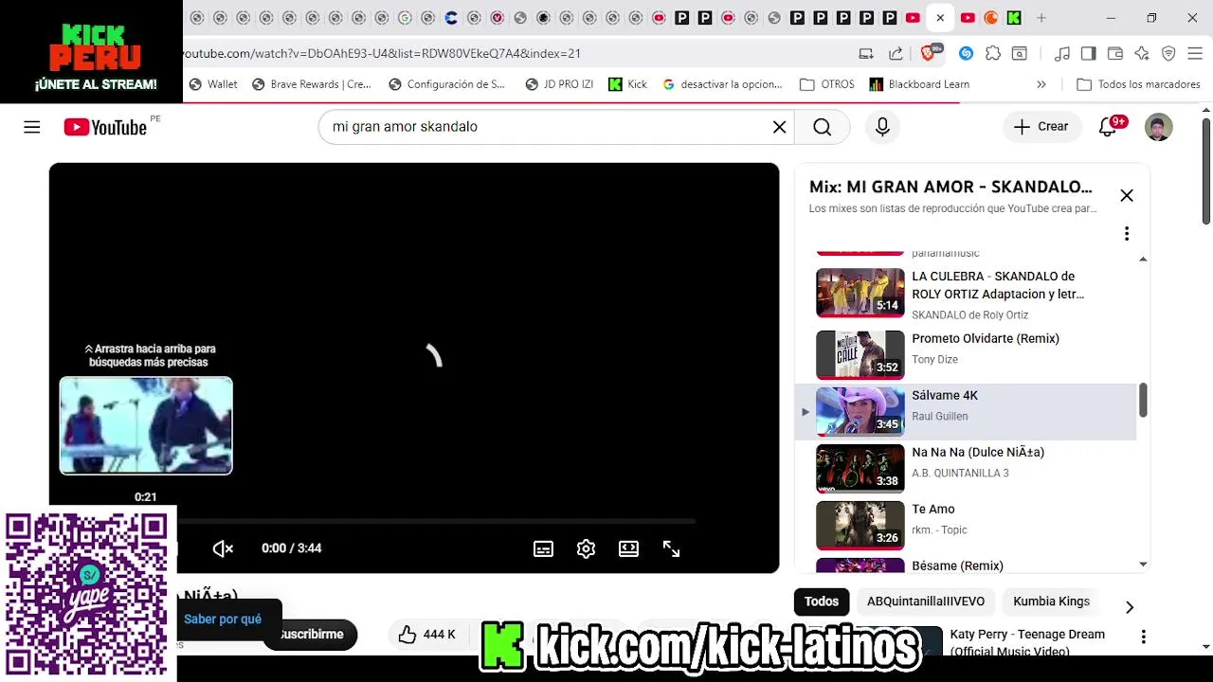Open the Shazam extension

966,53
